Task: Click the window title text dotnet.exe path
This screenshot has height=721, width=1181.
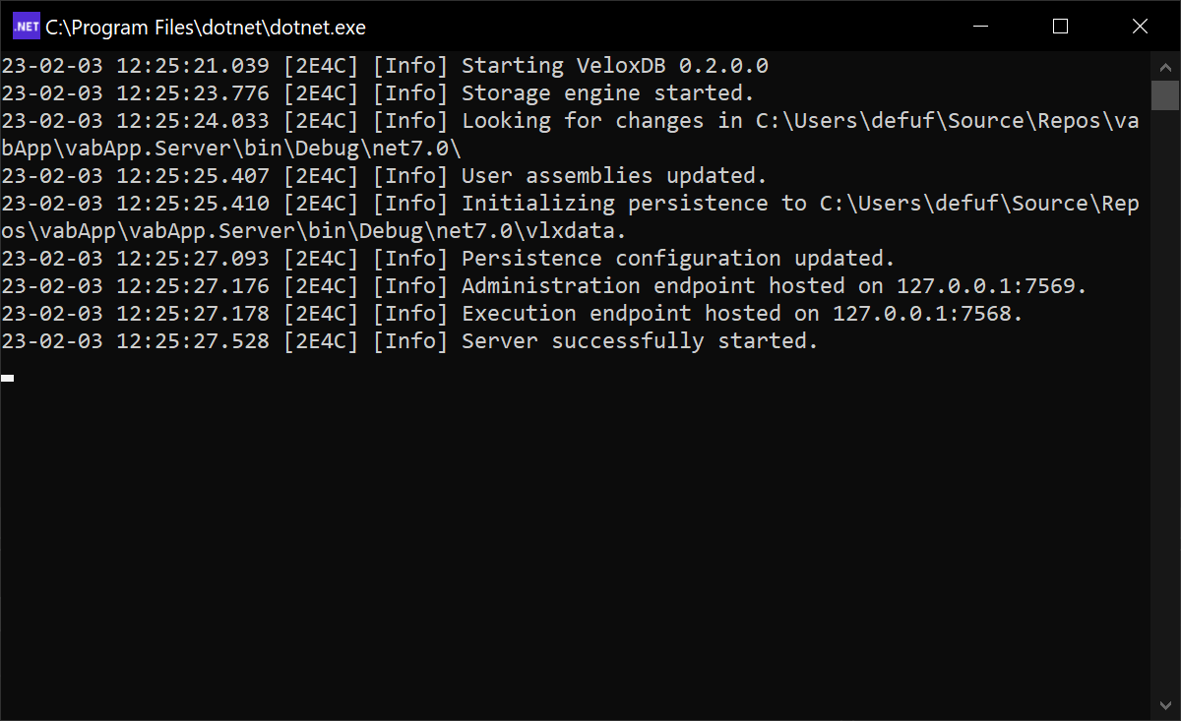Action: [x=207, y=27]
